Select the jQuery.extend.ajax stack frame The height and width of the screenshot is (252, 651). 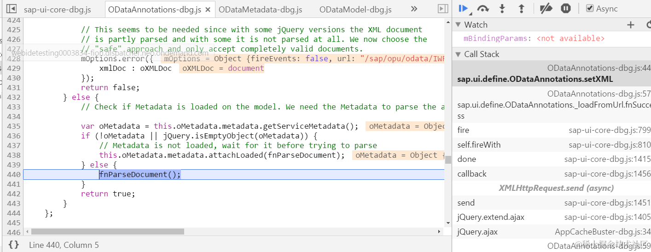[x=552, y=217]
